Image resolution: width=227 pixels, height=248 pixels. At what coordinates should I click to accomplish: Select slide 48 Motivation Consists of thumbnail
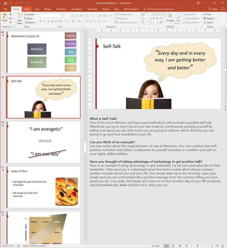(43, 52)
